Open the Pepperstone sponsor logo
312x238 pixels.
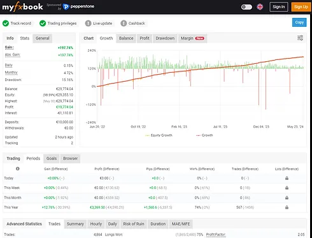[x=79, y=6]
